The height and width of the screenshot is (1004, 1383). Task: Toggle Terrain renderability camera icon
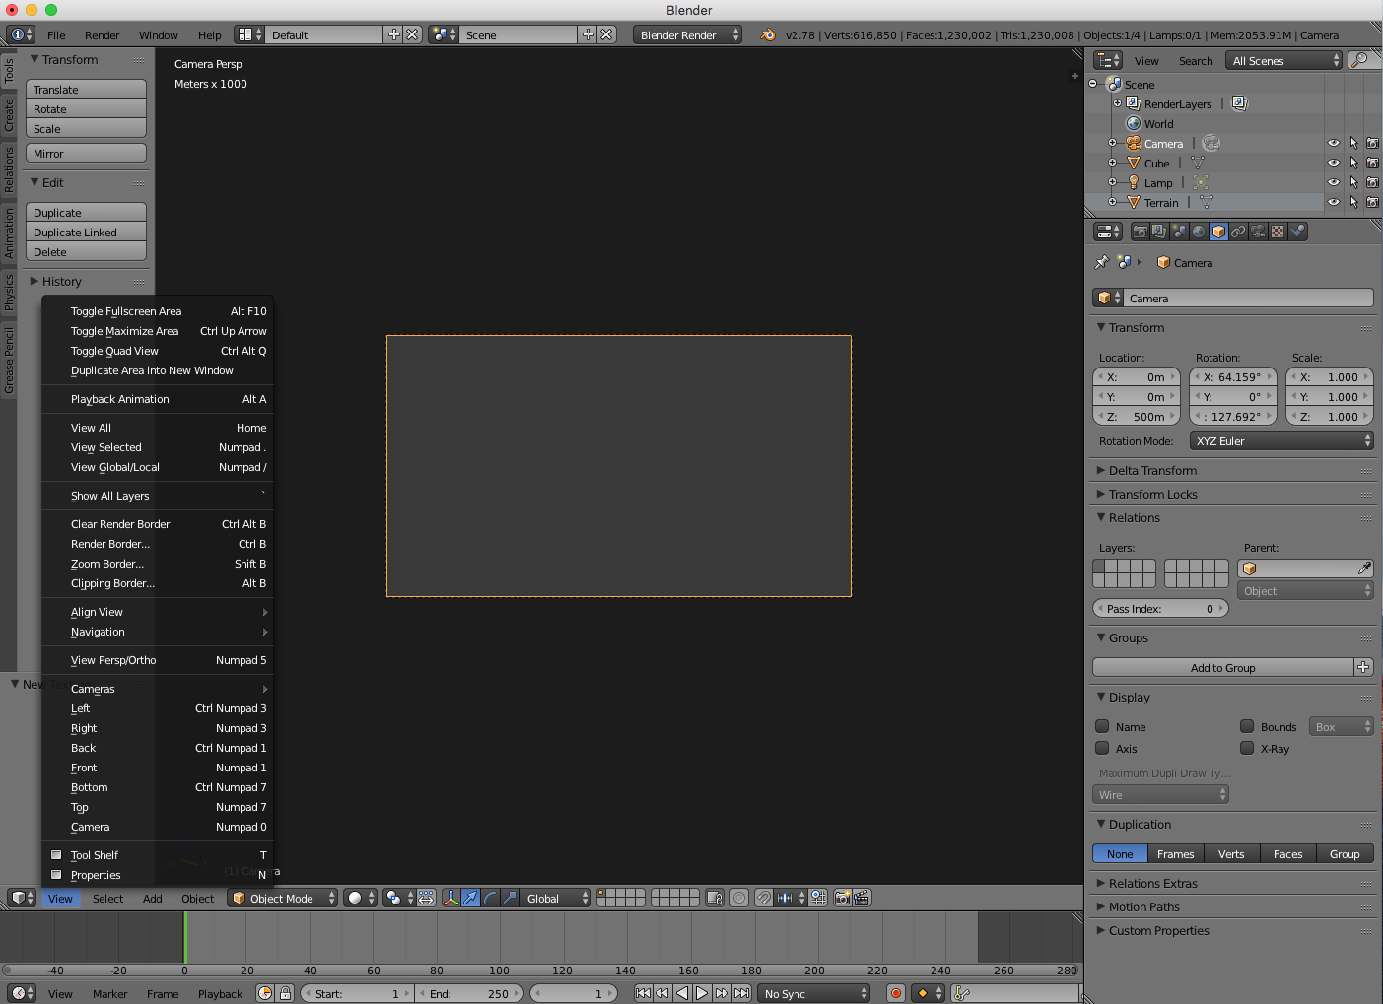[1372, 202]
